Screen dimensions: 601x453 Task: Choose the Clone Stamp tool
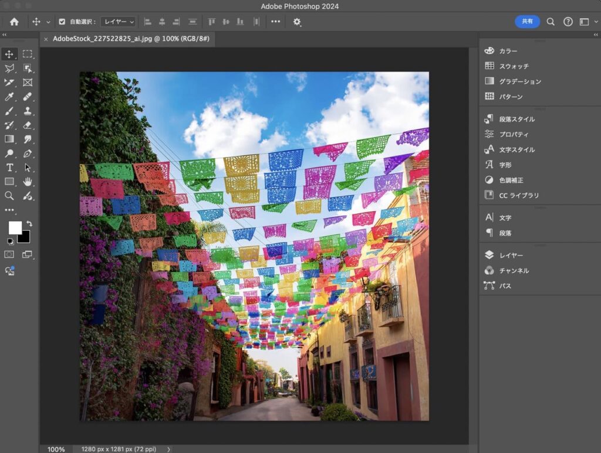28,111
